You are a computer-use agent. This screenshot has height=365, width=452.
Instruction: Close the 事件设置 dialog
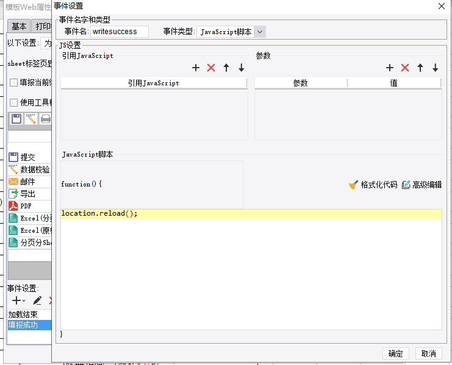(442, 6)
